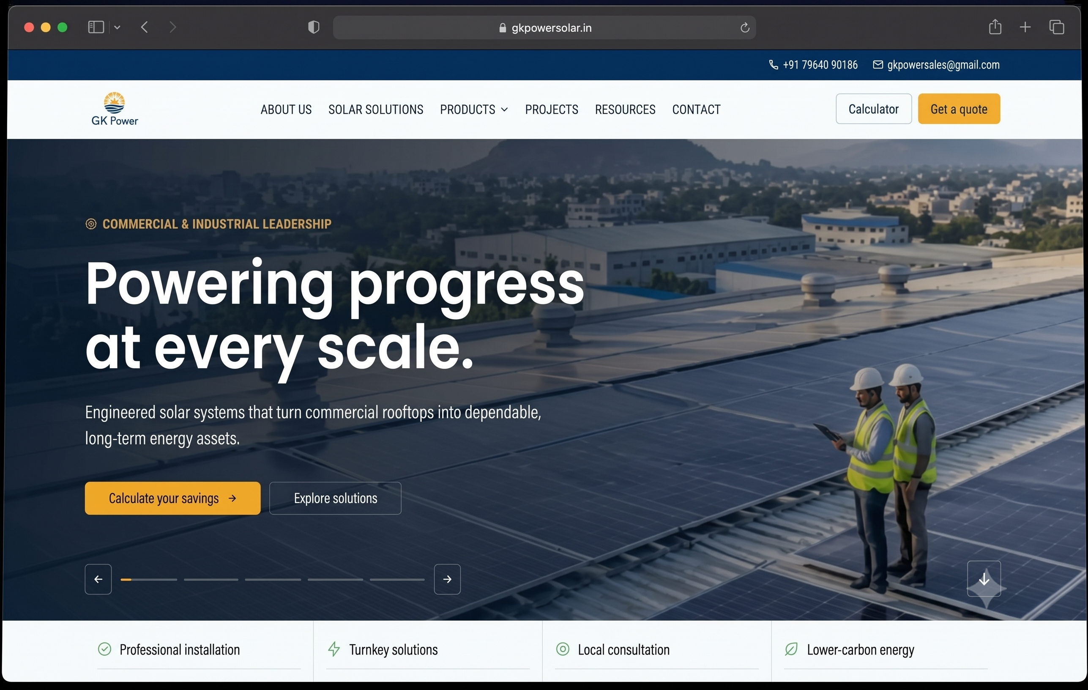Call the +91 79640 90186 phone link
The image size is (1088, 690).
point(813,65)
